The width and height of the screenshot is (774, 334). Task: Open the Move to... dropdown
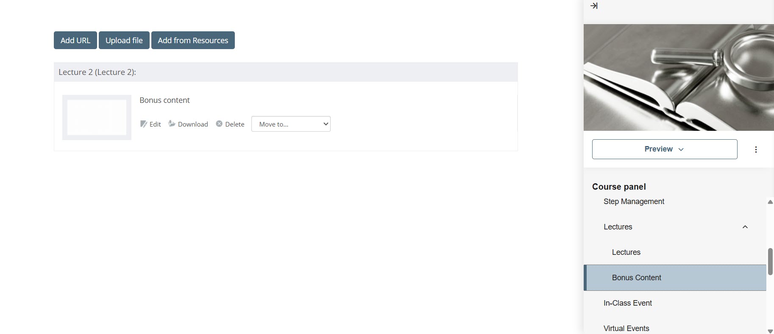point(291,124)
